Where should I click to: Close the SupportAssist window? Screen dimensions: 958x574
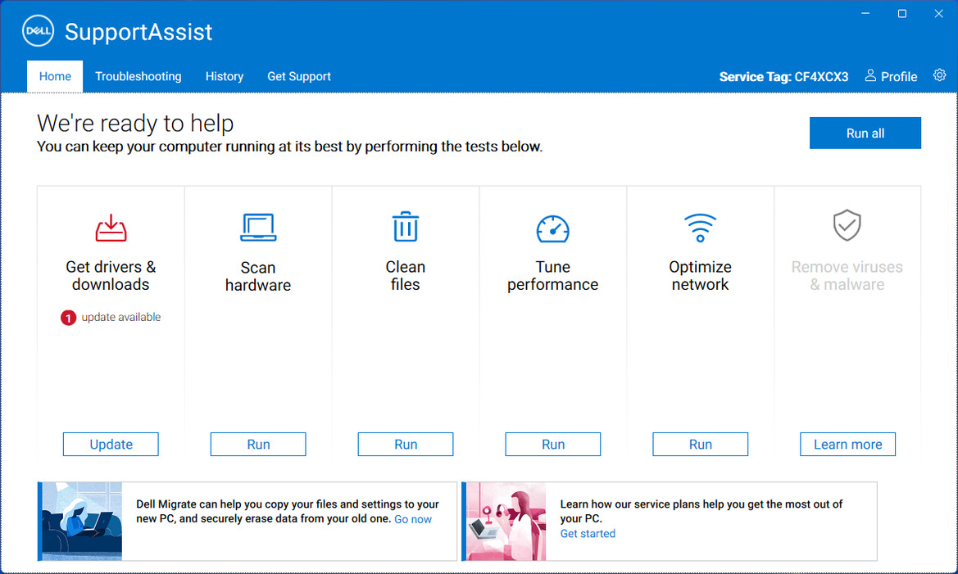938,13
